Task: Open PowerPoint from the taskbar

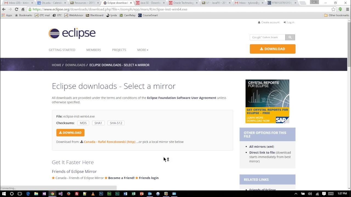Action: tap(142, 194)
